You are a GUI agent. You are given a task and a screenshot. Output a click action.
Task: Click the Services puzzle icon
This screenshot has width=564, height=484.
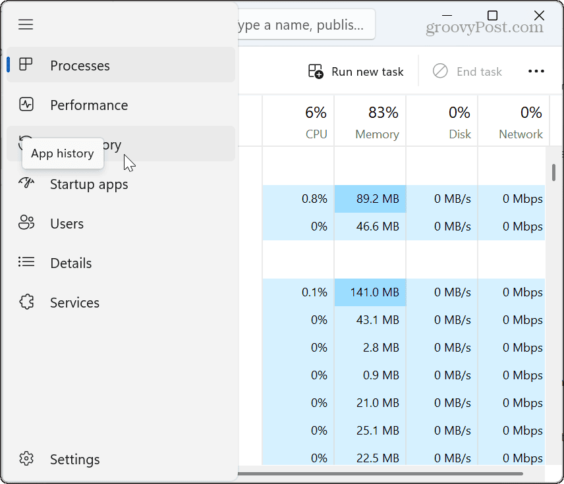pyautogui.click(x=26, y=302)
